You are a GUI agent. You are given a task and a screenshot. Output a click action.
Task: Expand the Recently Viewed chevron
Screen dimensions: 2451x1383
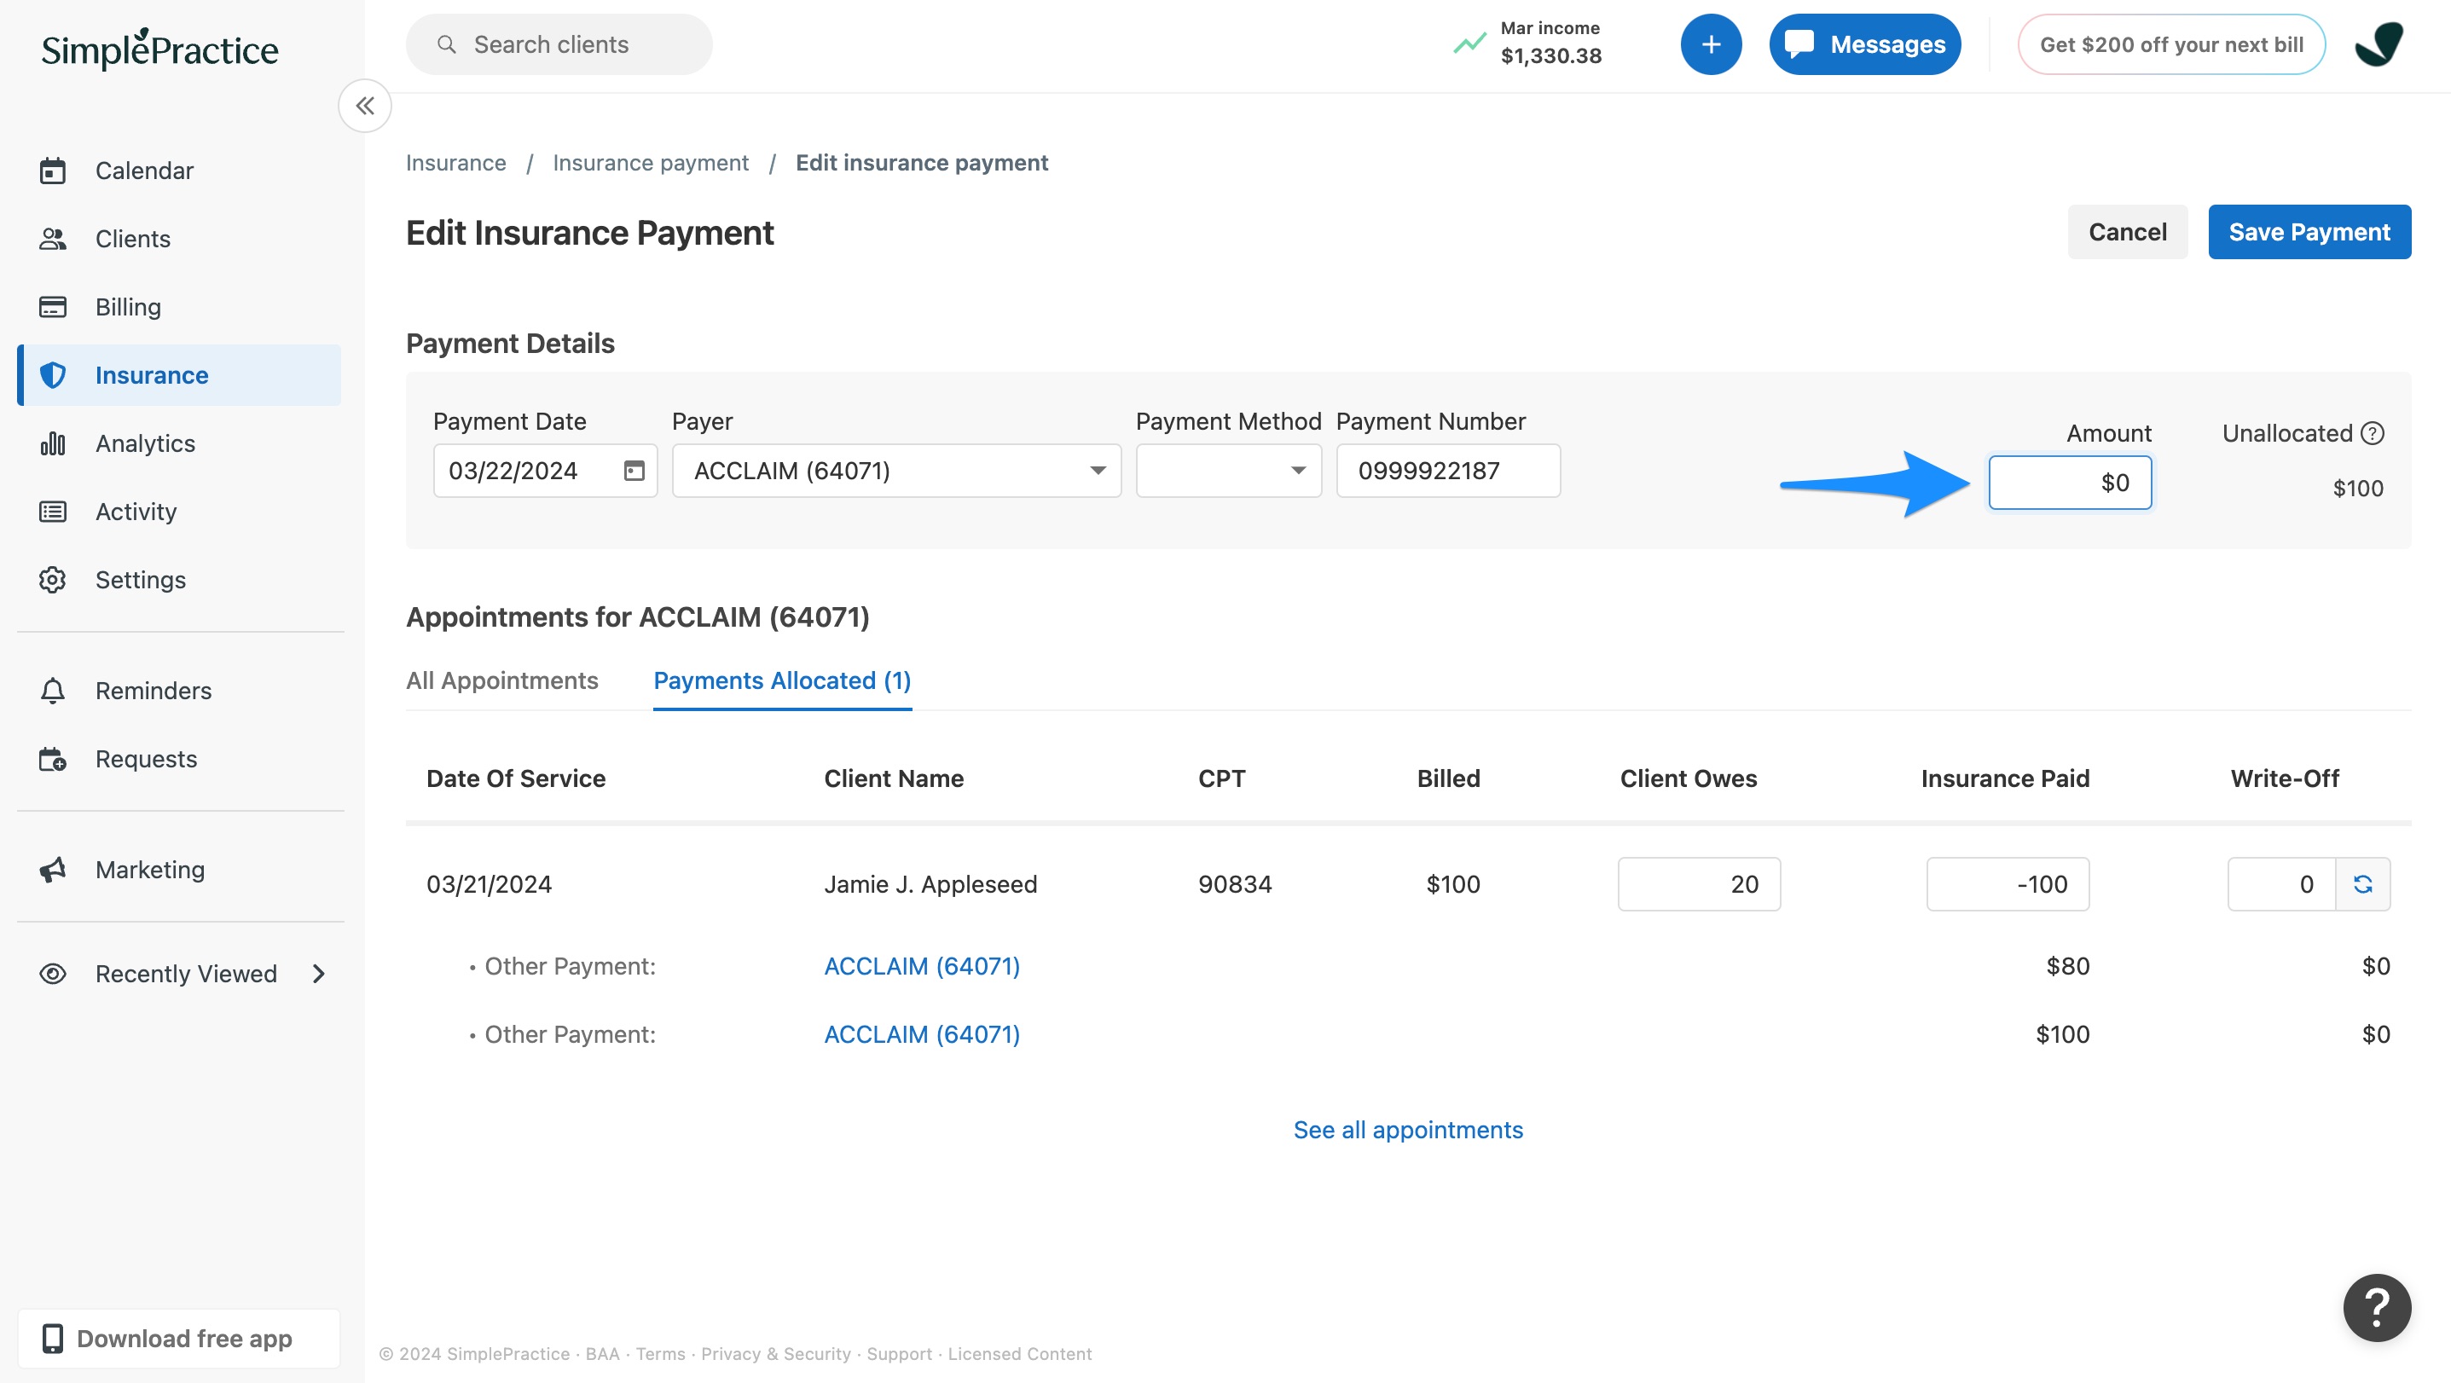[319, 974]
